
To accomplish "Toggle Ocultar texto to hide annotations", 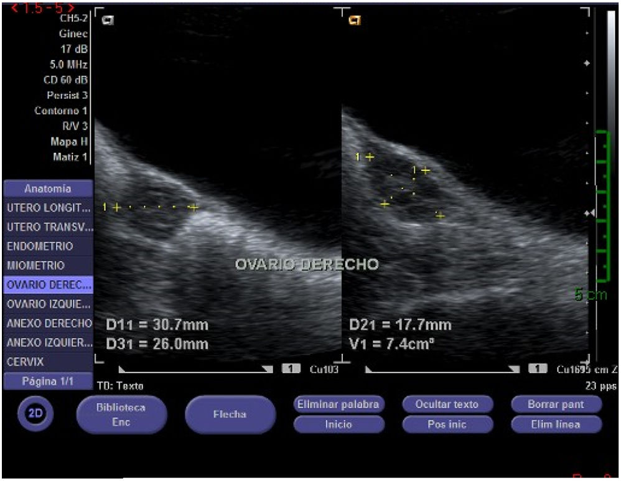I will pyautogui.click(x=447, y=404).
